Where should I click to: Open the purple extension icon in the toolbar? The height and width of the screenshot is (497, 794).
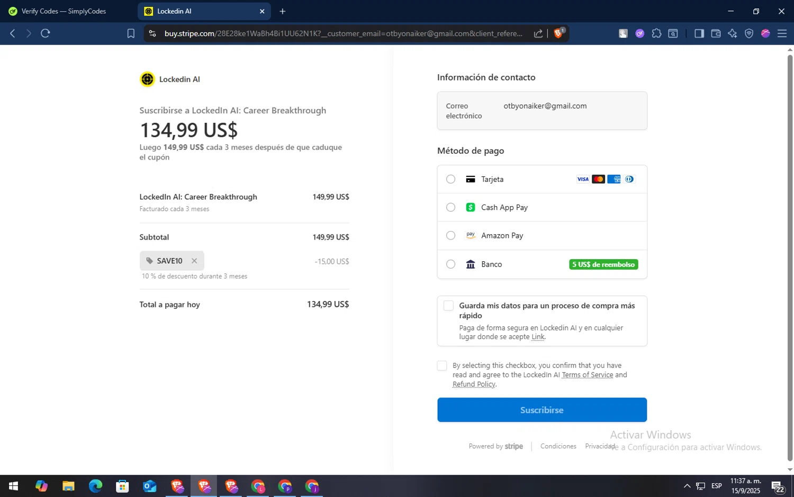coord(640,33)
